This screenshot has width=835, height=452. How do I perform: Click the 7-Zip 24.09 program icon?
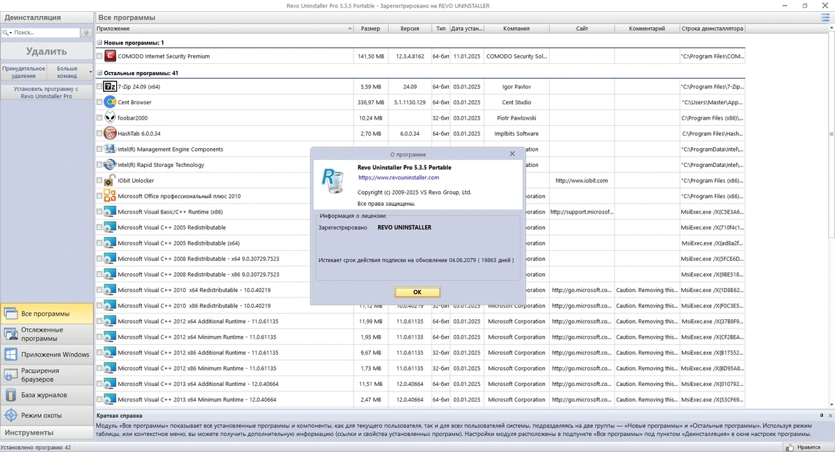(x=110, y=87)
